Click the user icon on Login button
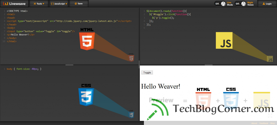 (x=264, y=4)
